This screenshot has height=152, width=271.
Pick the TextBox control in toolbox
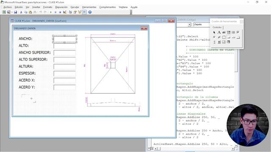pos(224,32)
